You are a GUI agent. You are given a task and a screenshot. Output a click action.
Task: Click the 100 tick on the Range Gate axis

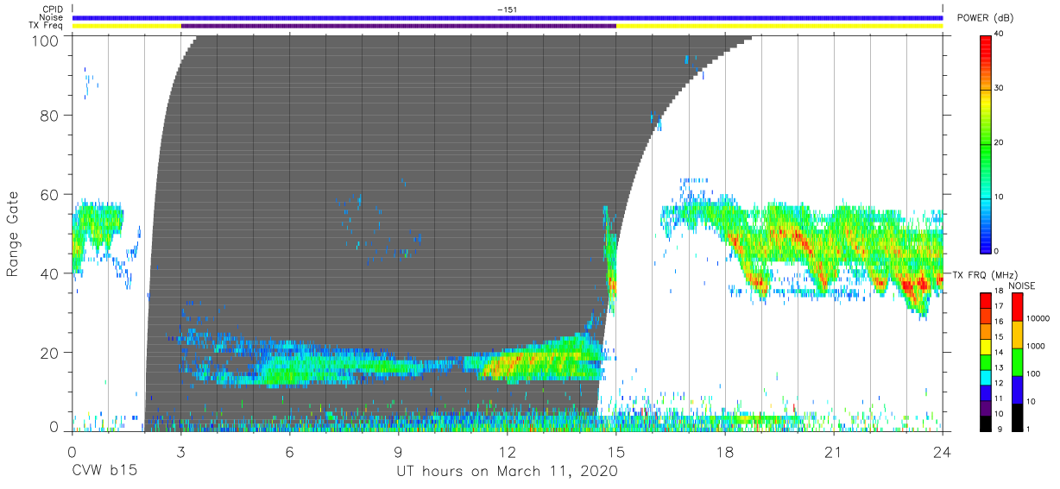(x=47, y=40)
